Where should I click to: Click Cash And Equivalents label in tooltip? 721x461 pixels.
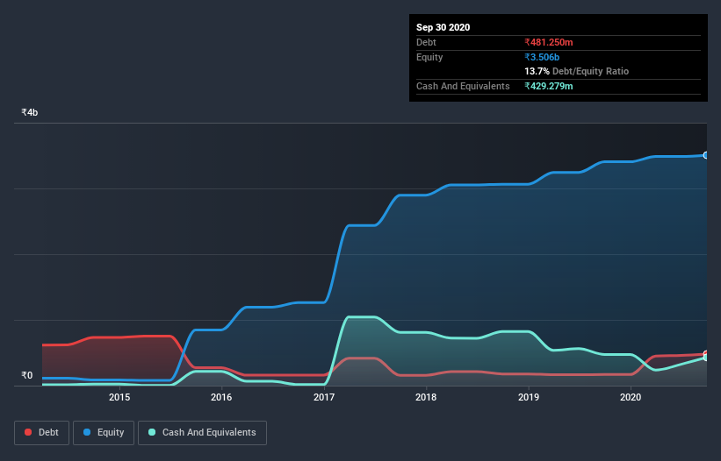tap(463, 86)
